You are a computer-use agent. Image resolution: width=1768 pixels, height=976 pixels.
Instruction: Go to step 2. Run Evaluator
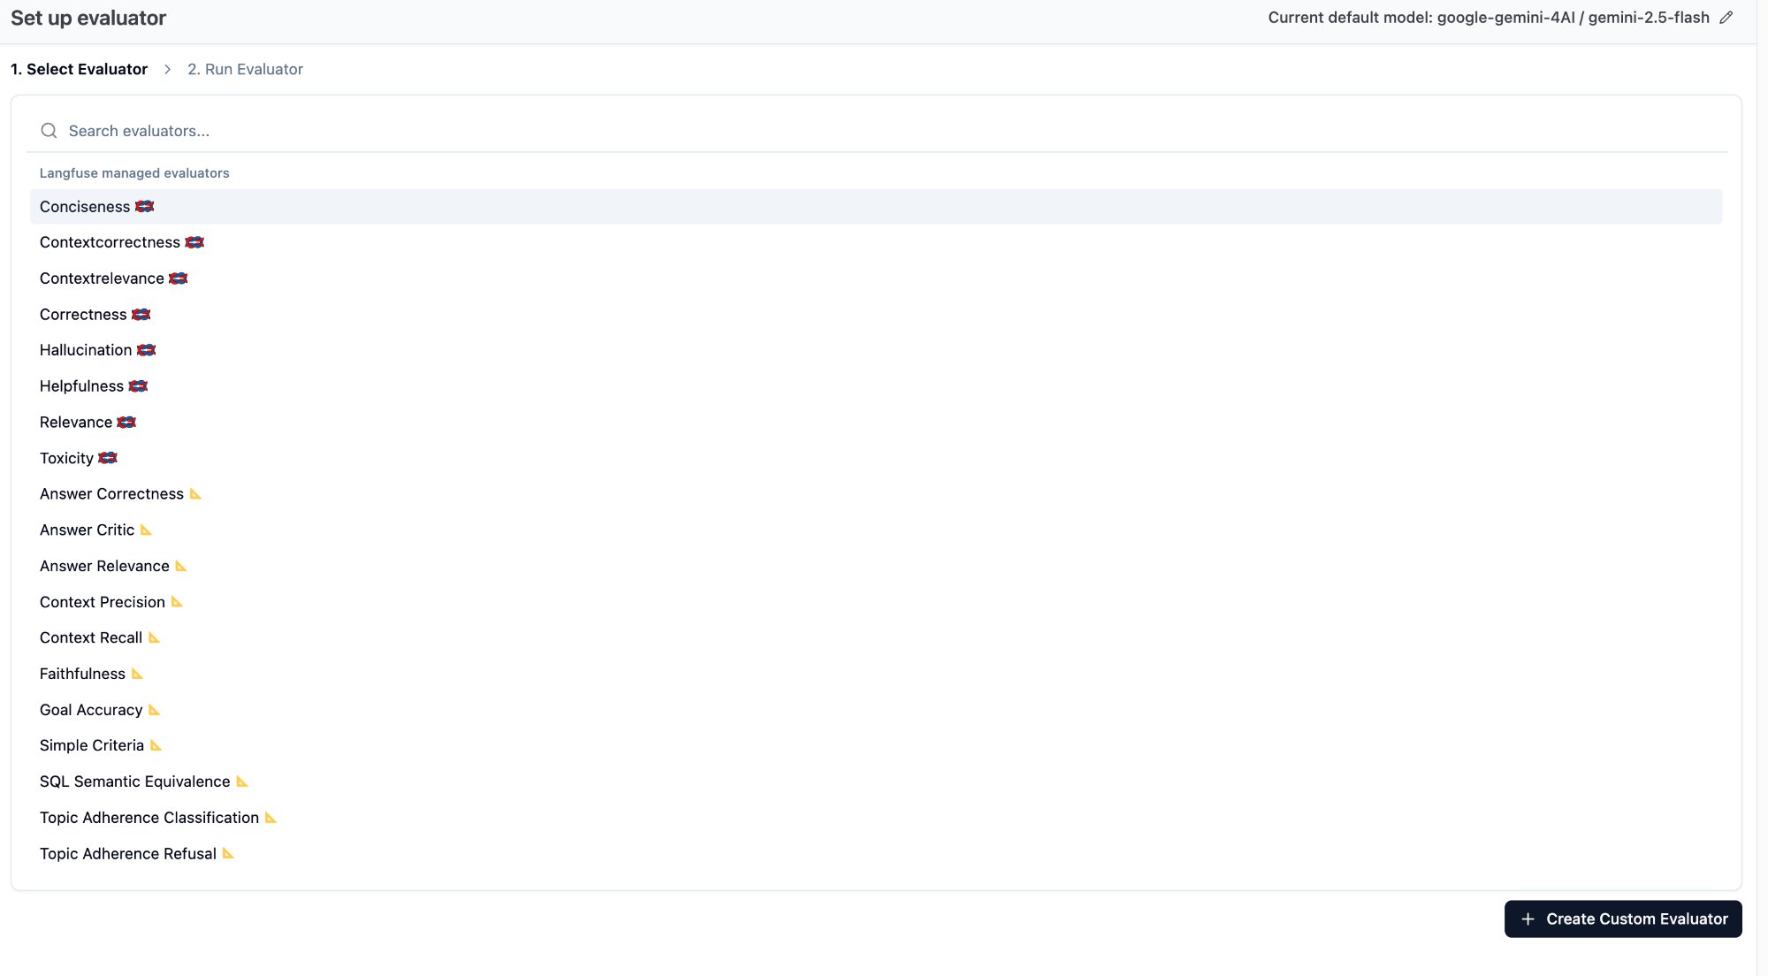245,69
